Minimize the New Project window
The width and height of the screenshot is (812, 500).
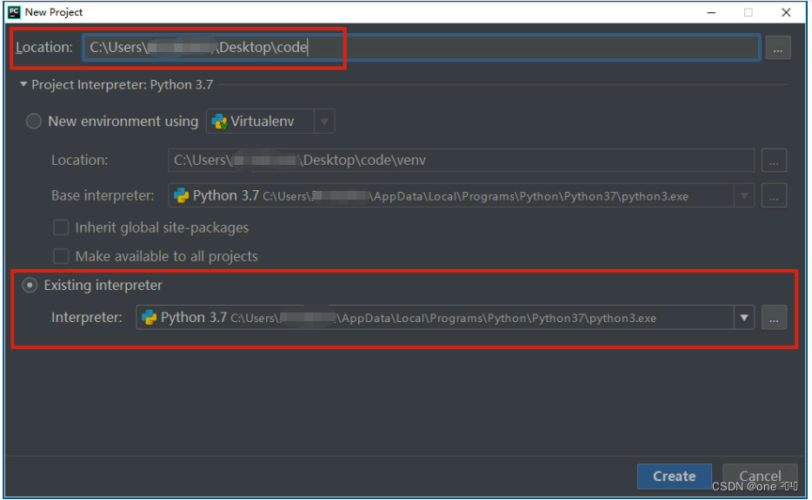[711, 12]
